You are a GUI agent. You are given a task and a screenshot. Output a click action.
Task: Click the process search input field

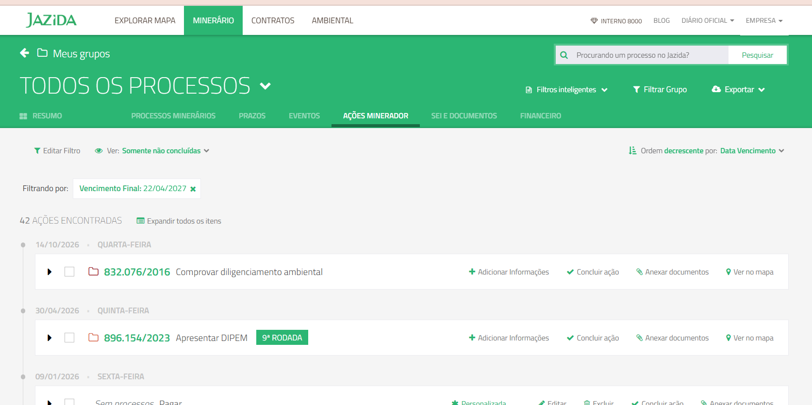pos(649,55)
